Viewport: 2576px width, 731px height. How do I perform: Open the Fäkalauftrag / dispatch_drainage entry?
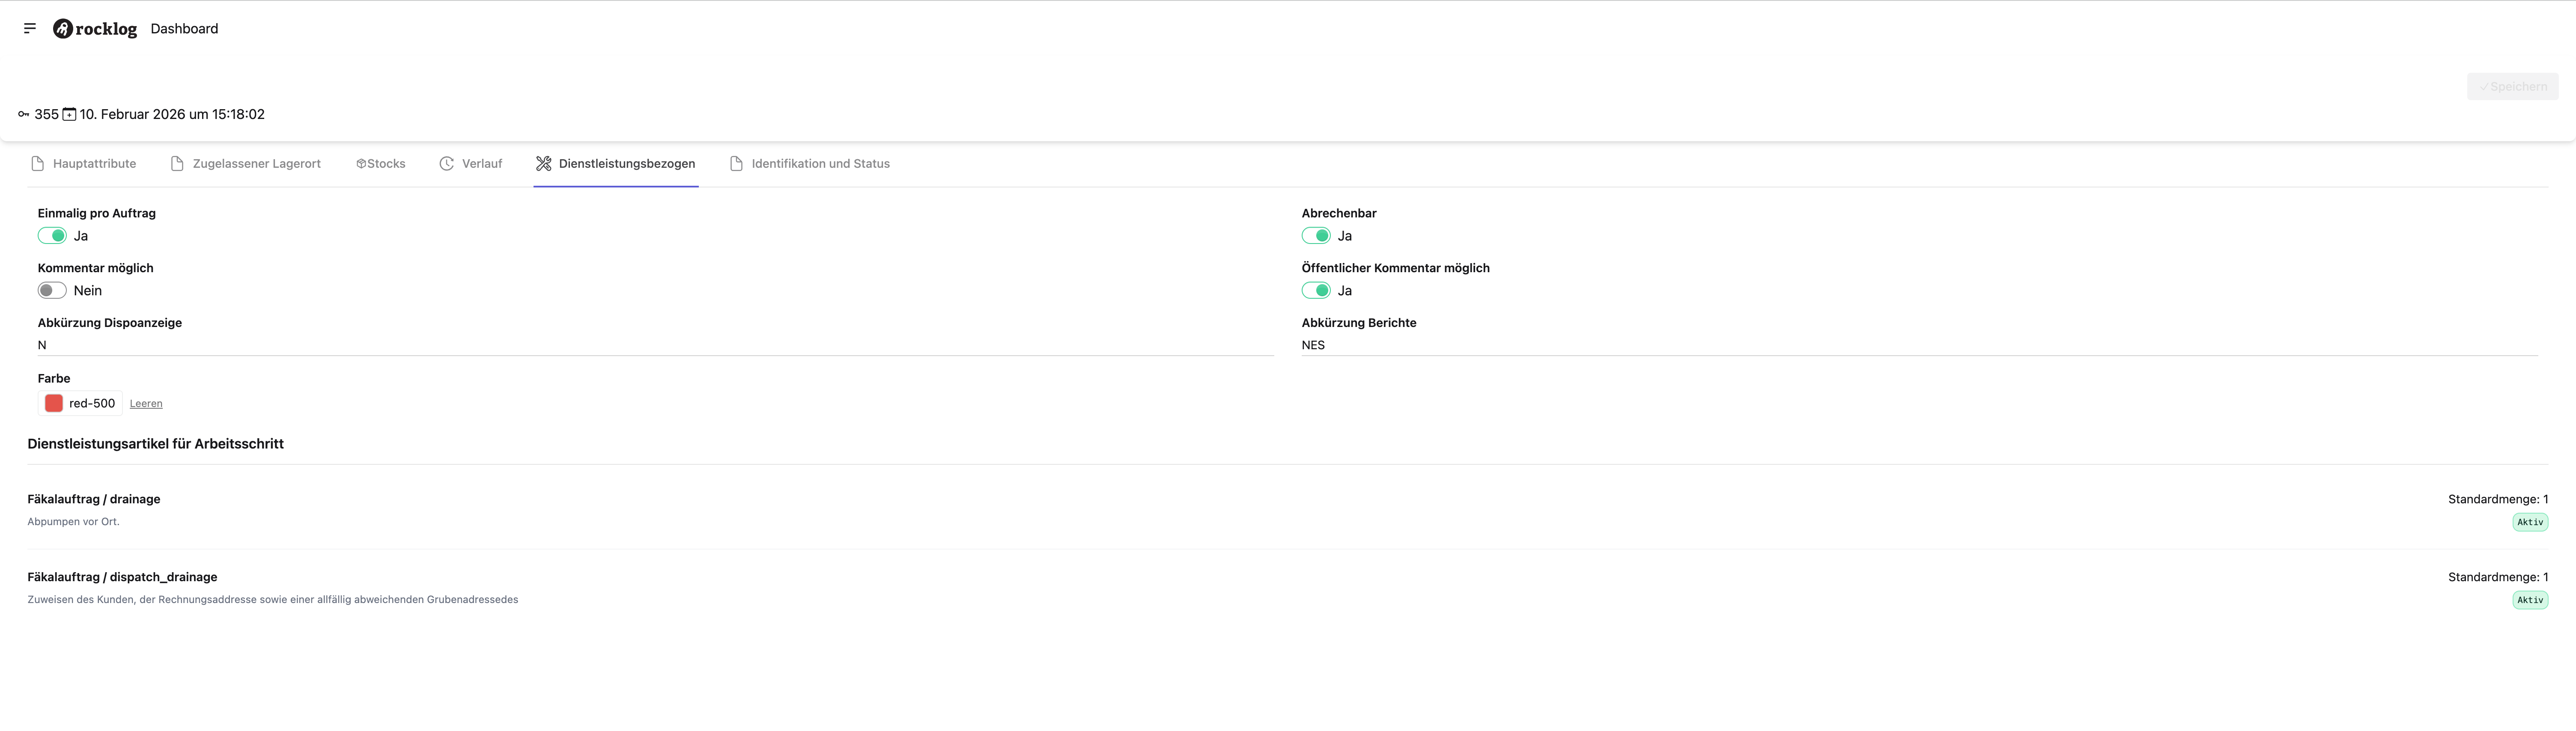click(x=122, y=577)
